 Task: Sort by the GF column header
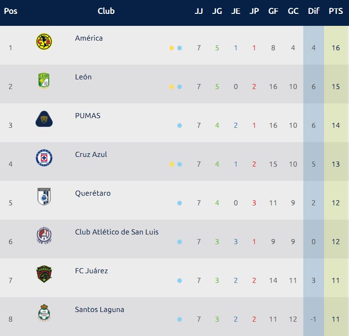tap(273, 11)
